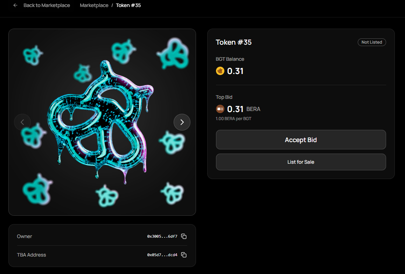
Task: Click the Token #35 heading
Action: (233, 42)
